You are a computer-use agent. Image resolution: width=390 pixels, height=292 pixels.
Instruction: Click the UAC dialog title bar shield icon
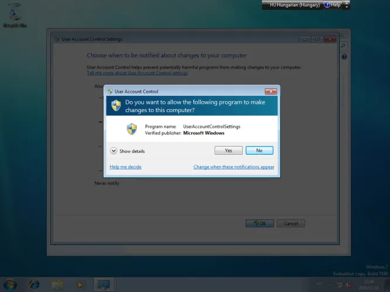point(110,92)
